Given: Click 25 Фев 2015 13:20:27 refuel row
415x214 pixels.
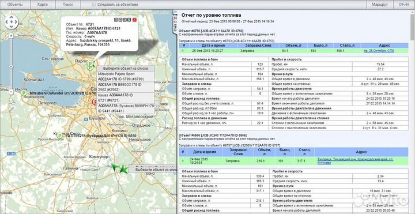Looking at the screenshot, I should 293,51.
